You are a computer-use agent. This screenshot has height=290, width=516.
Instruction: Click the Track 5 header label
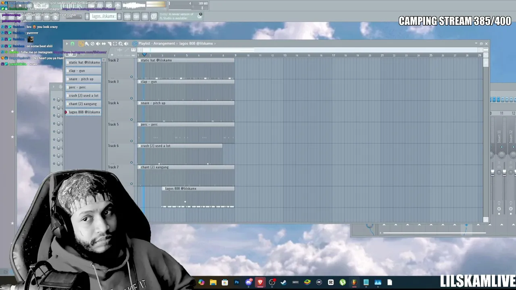[x=113, y=124]
